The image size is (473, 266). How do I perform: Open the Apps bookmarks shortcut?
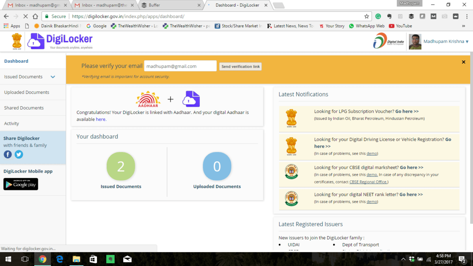[x=12, y=26]
